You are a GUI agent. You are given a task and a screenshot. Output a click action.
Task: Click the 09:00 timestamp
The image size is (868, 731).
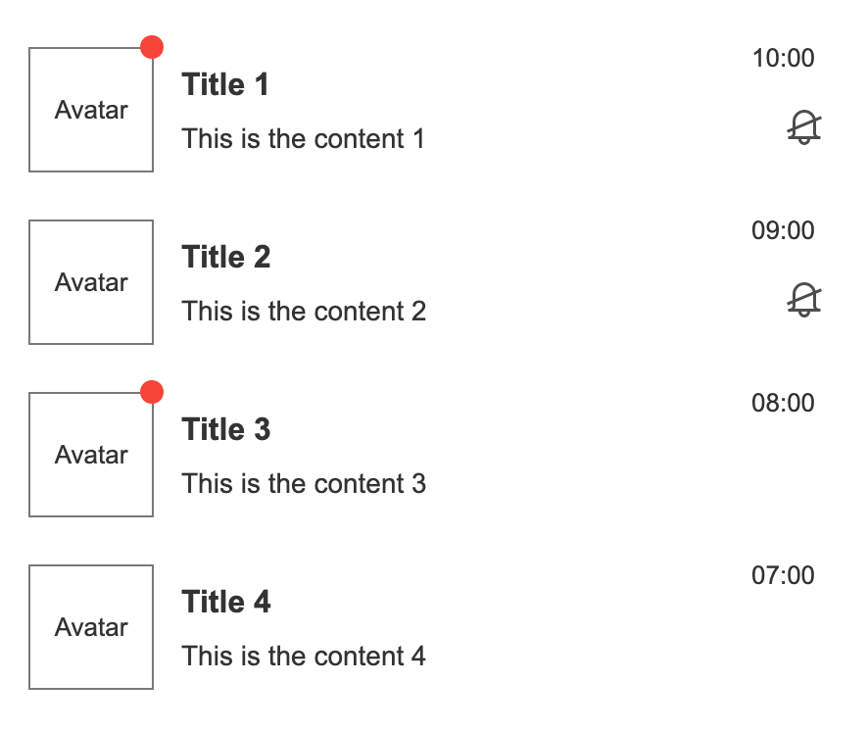785,230
